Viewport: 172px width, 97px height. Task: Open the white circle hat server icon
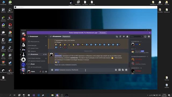23,60
